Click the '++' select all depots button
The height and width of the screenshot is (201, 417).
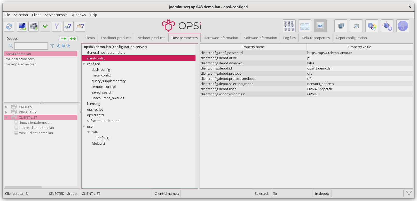click(x=73, y=39)
